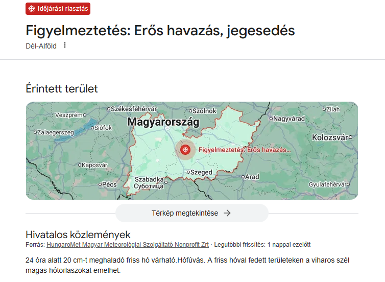Image resolution: width=385 pixels, height=282 pixels.
Task: Click the arrow icon in Térkép megtekintése
Action: pos(227,213)
